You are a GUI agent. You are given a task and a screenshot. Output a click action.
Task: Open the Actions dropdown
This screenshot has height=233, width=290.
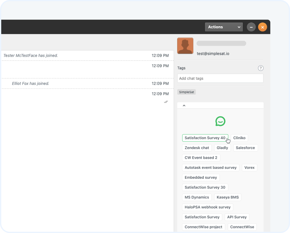[x=224, y=27]
